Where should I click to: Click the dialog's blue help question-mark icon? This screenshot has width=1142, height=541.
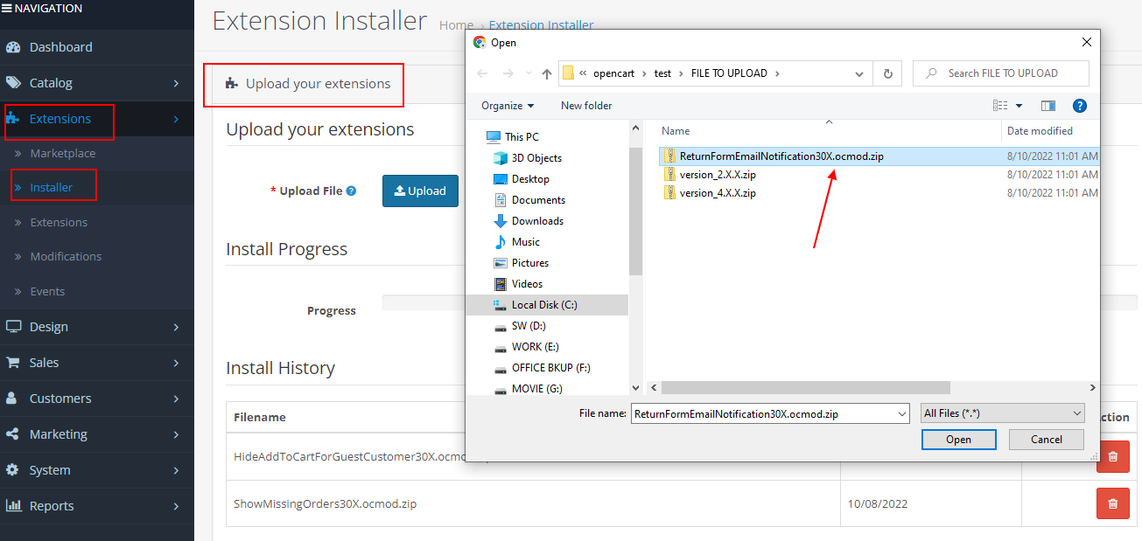coord(1079,106)
